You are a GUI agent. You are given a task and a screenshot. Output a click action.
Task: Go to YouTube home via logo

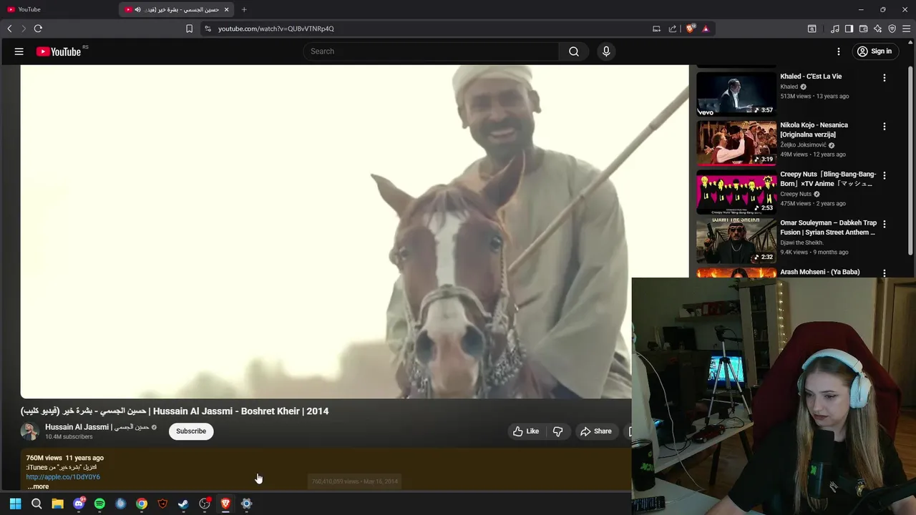click(59, 51)
